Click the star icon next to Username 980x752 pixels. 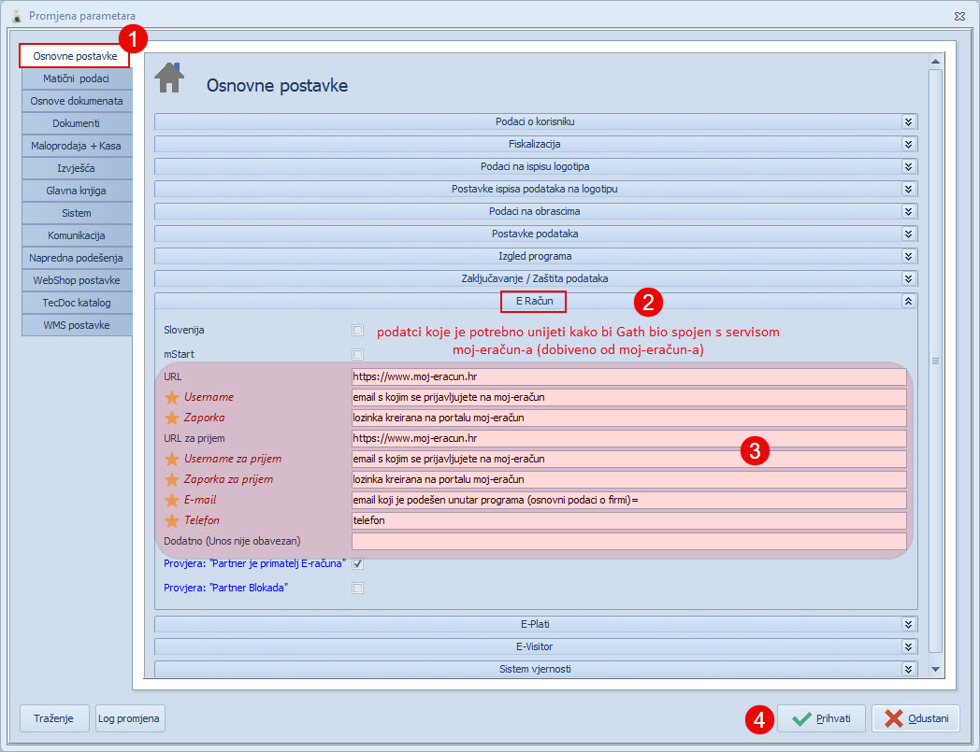(x=171, y=397)
